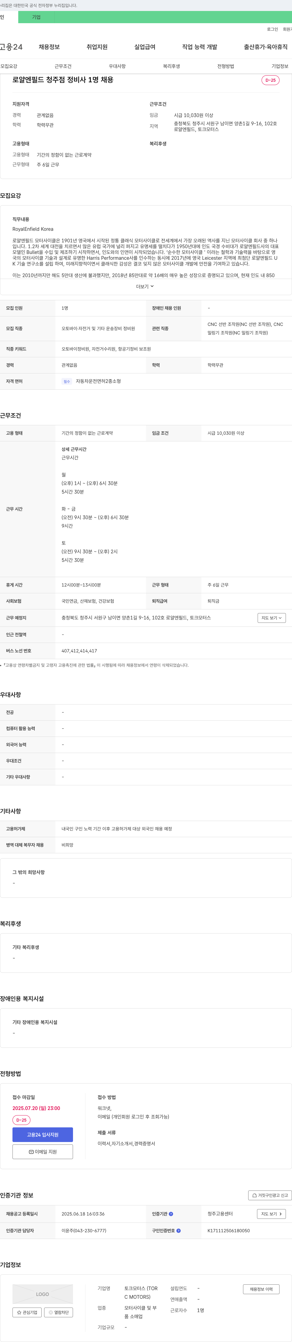Click the 열람차단 button

pos(58,1312)
